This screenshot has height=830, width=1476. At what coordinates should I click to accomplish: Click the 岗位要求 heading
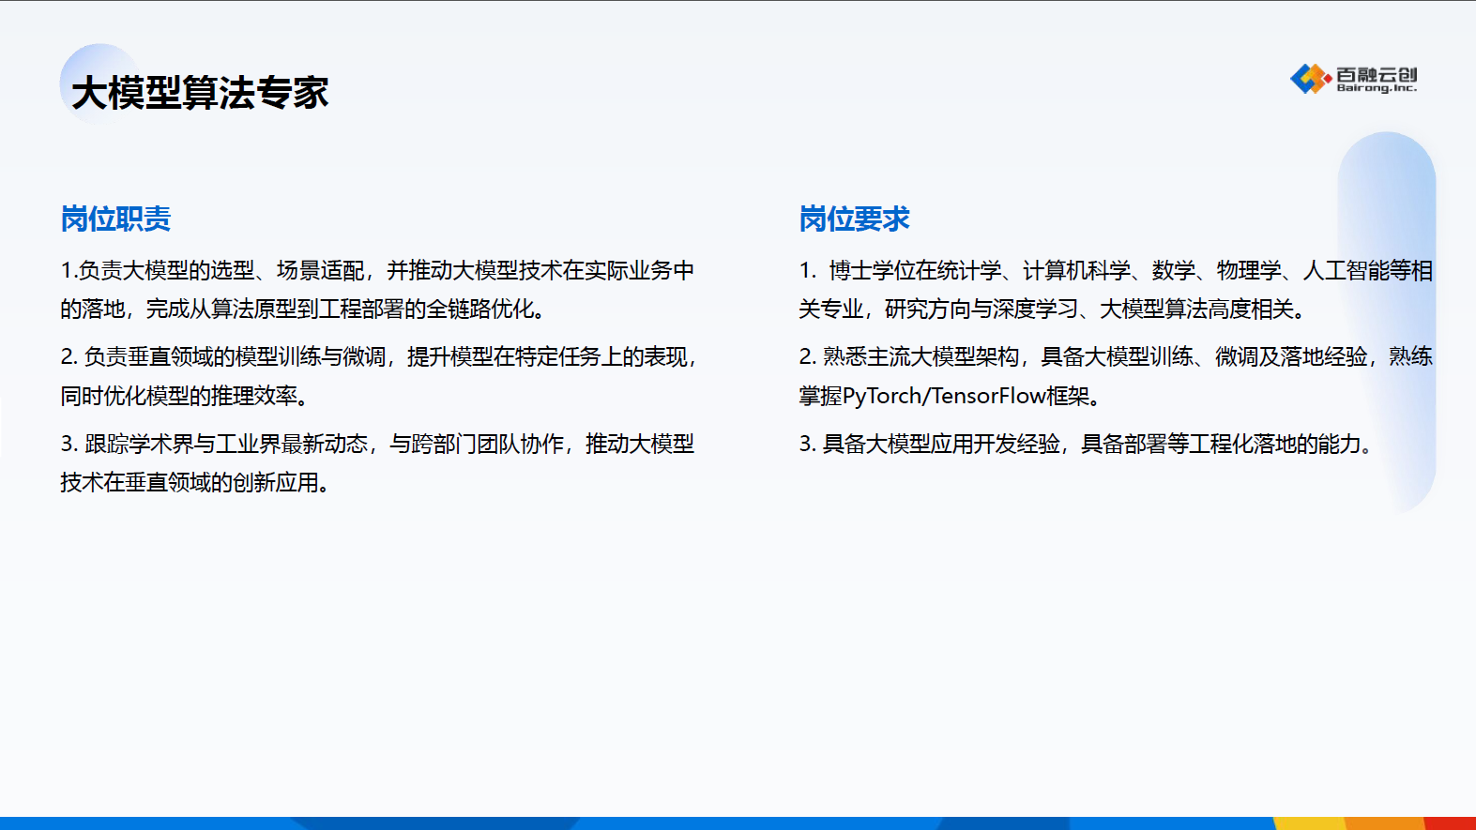tap(854, 219)
